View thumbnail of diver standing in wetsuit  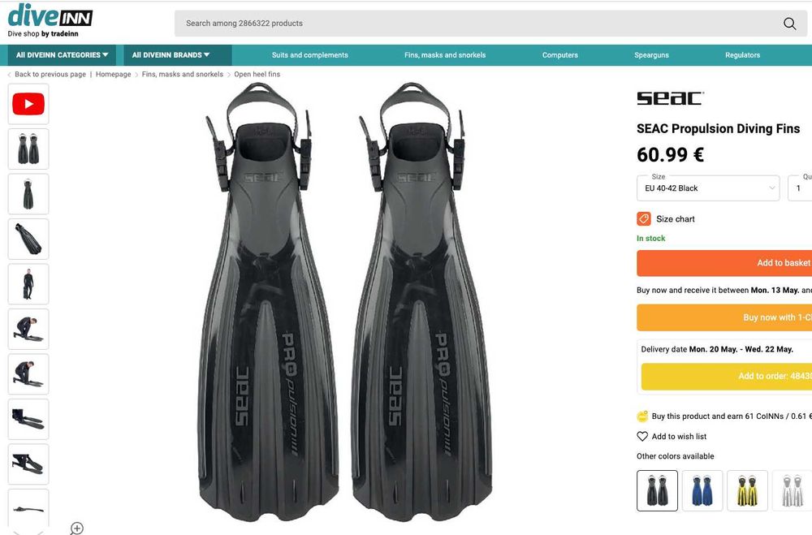[28, 284]
